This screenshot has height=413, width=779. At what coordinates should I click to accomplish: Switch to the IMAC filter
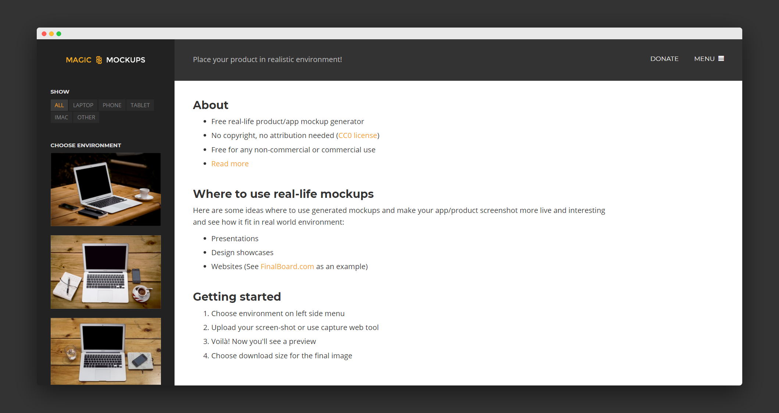(61, 117)
